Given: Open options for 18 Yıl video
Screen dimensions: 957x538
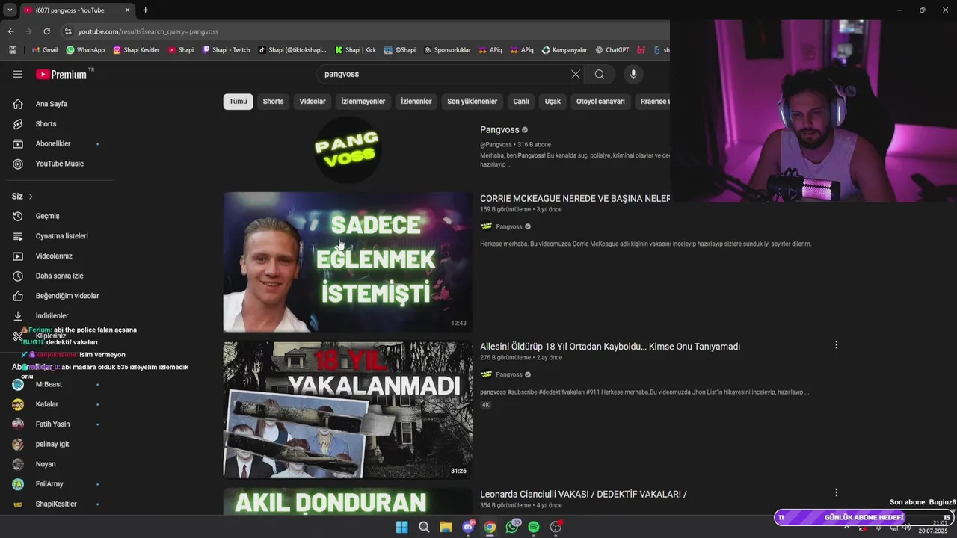Looking at the screenshot, I should pyautogui.click(x=836, y=345).
